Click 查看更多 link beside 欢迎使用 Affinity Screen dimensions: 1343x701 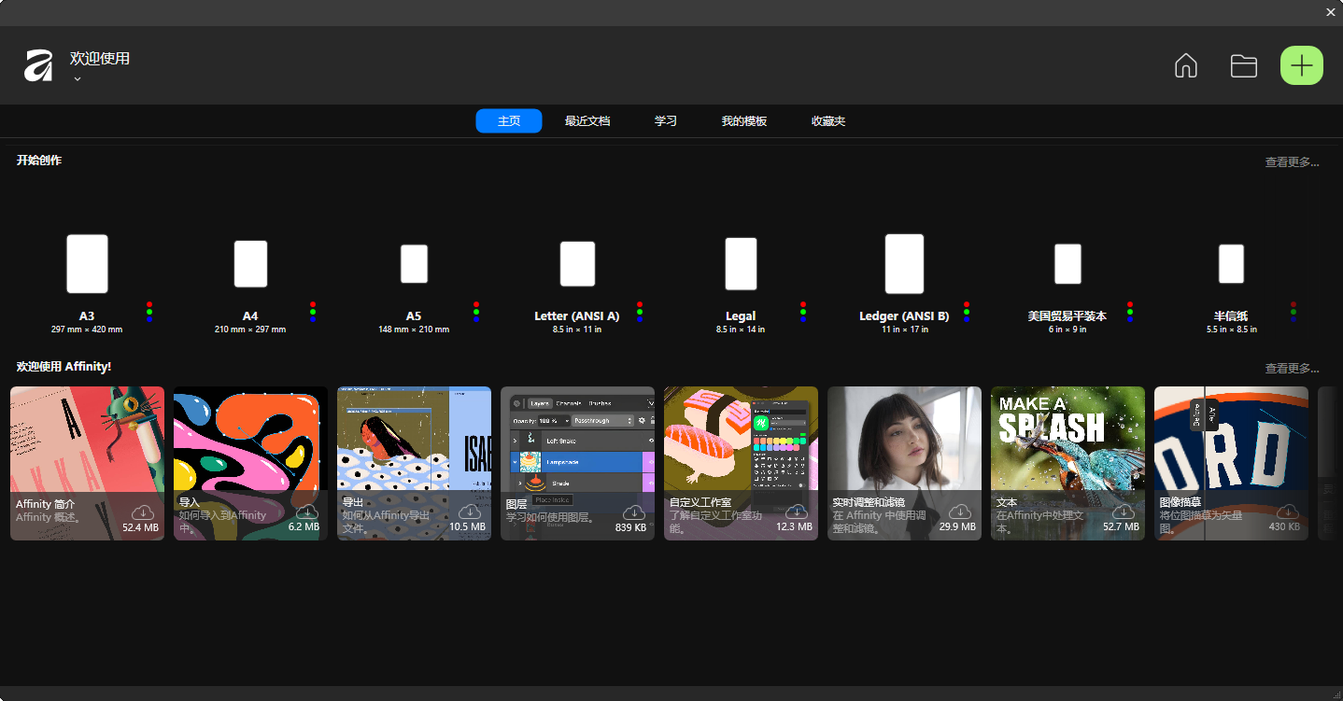point(1293,369)
